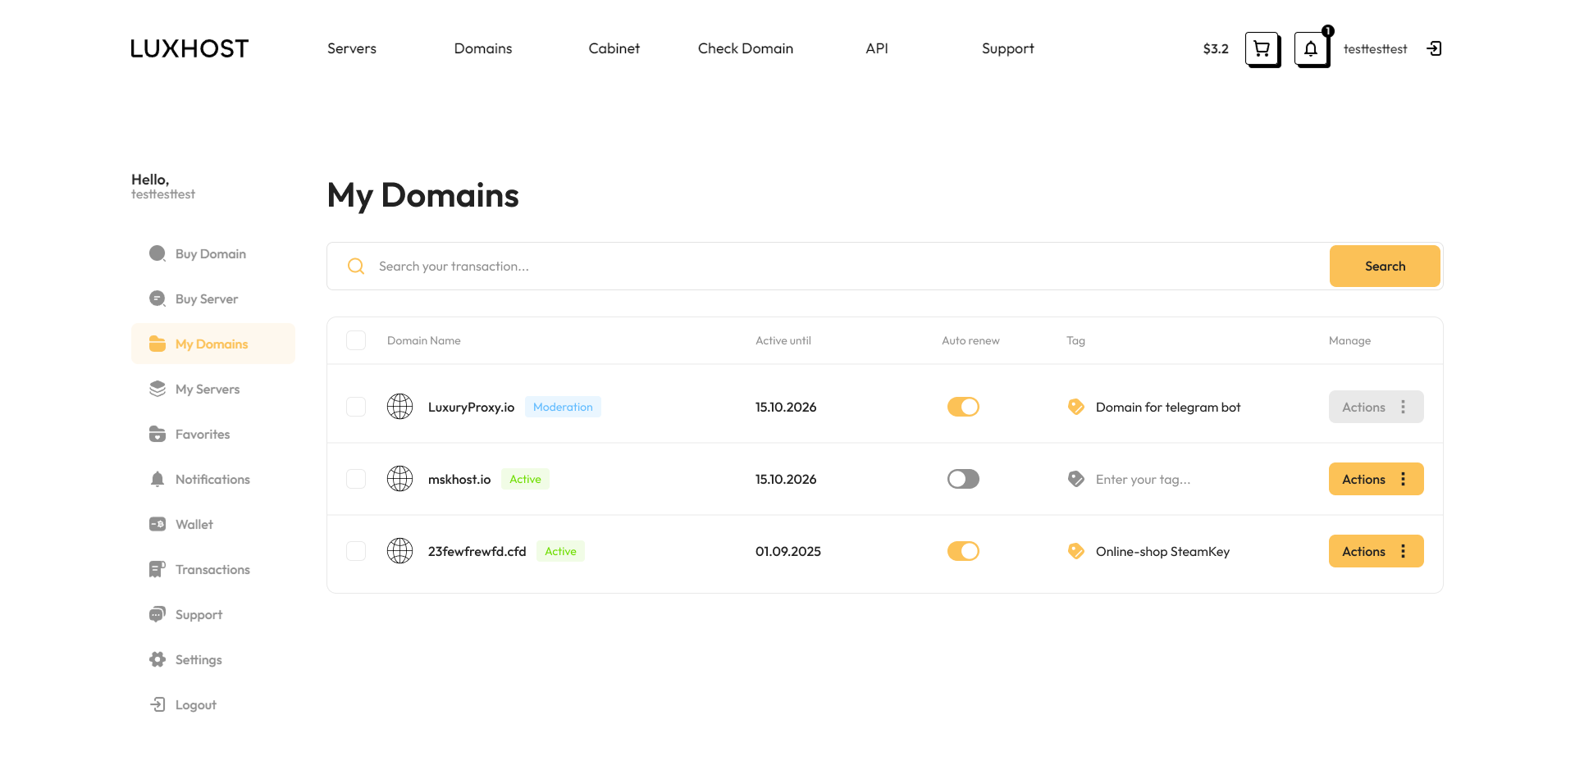Viewport: 1575px width, 779px height.
Task: Select the mskhost.io row checkbox
Action: [x=356, y=479]
